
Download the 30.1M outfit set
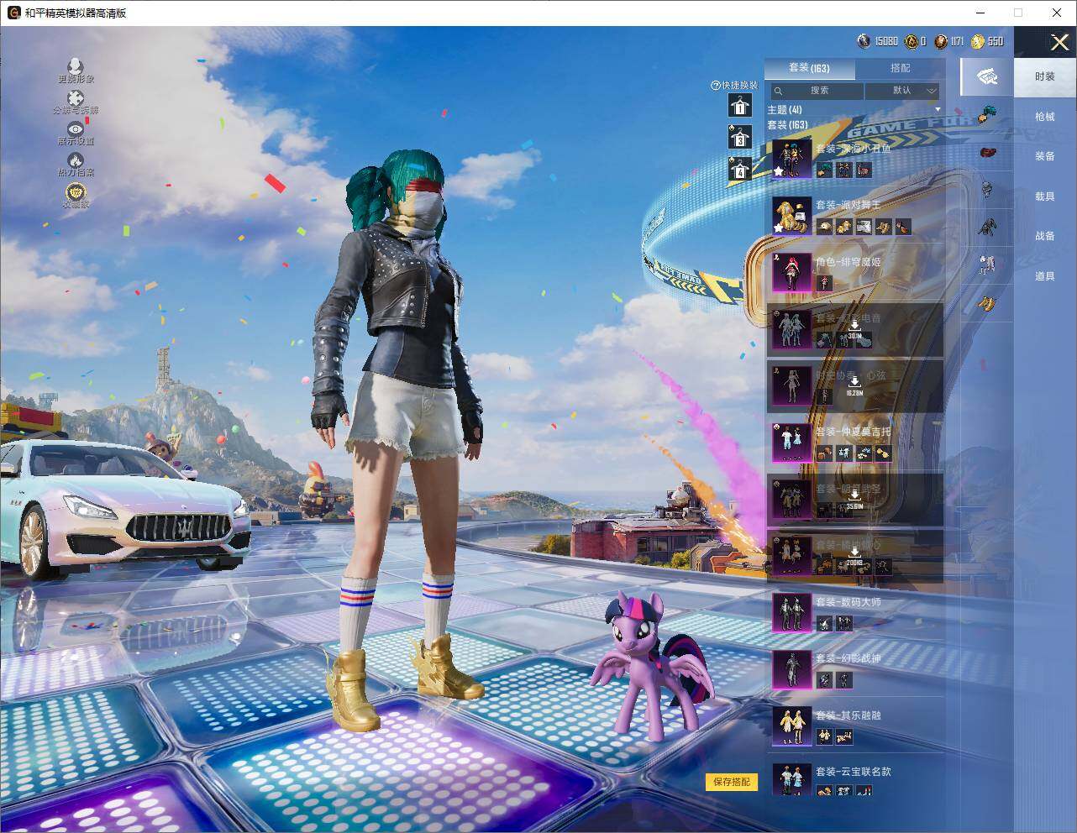coord(854,328)
